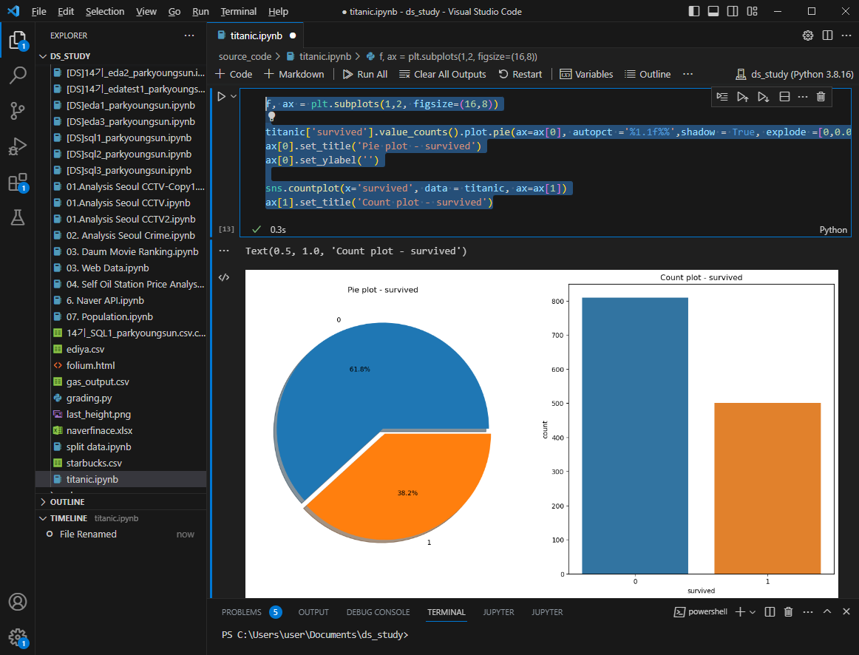Open new terminal profile dropdown
The height and width of the screenshot is (655, 859).
(x=753, y=611)
